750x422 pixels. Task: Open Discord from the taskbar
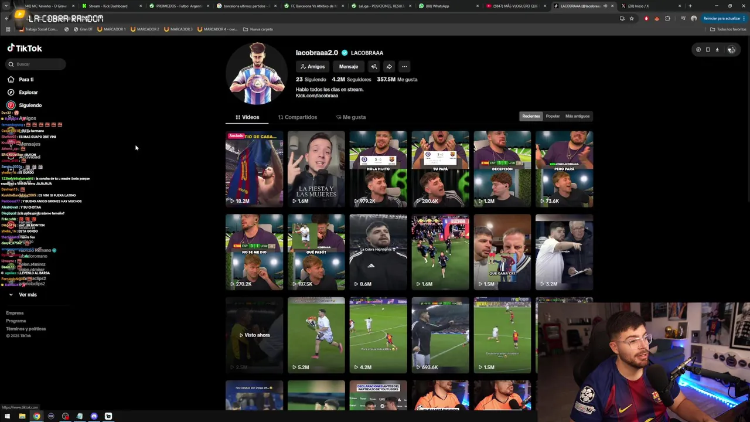coord(94,416)
